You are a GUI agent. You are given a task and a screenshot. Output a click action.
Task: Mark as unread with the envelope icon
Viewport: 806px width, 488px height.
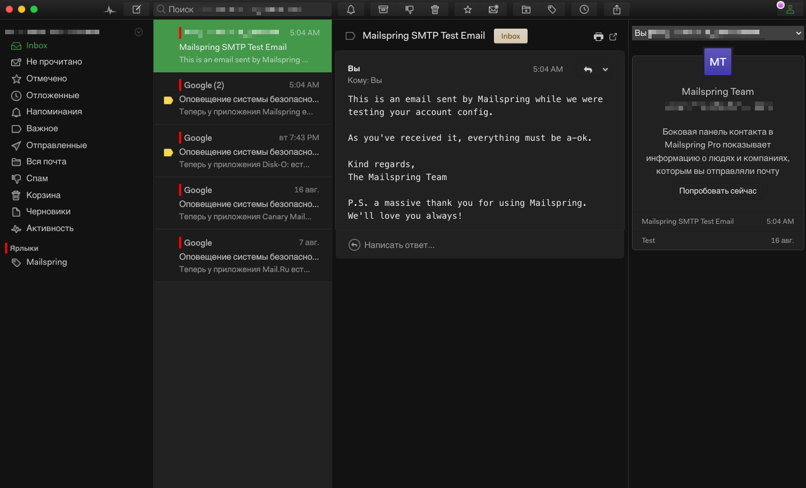pos(493,10)
